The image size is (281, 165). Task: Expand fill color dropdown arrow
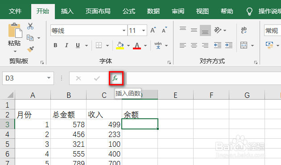(x=128, y=45)
